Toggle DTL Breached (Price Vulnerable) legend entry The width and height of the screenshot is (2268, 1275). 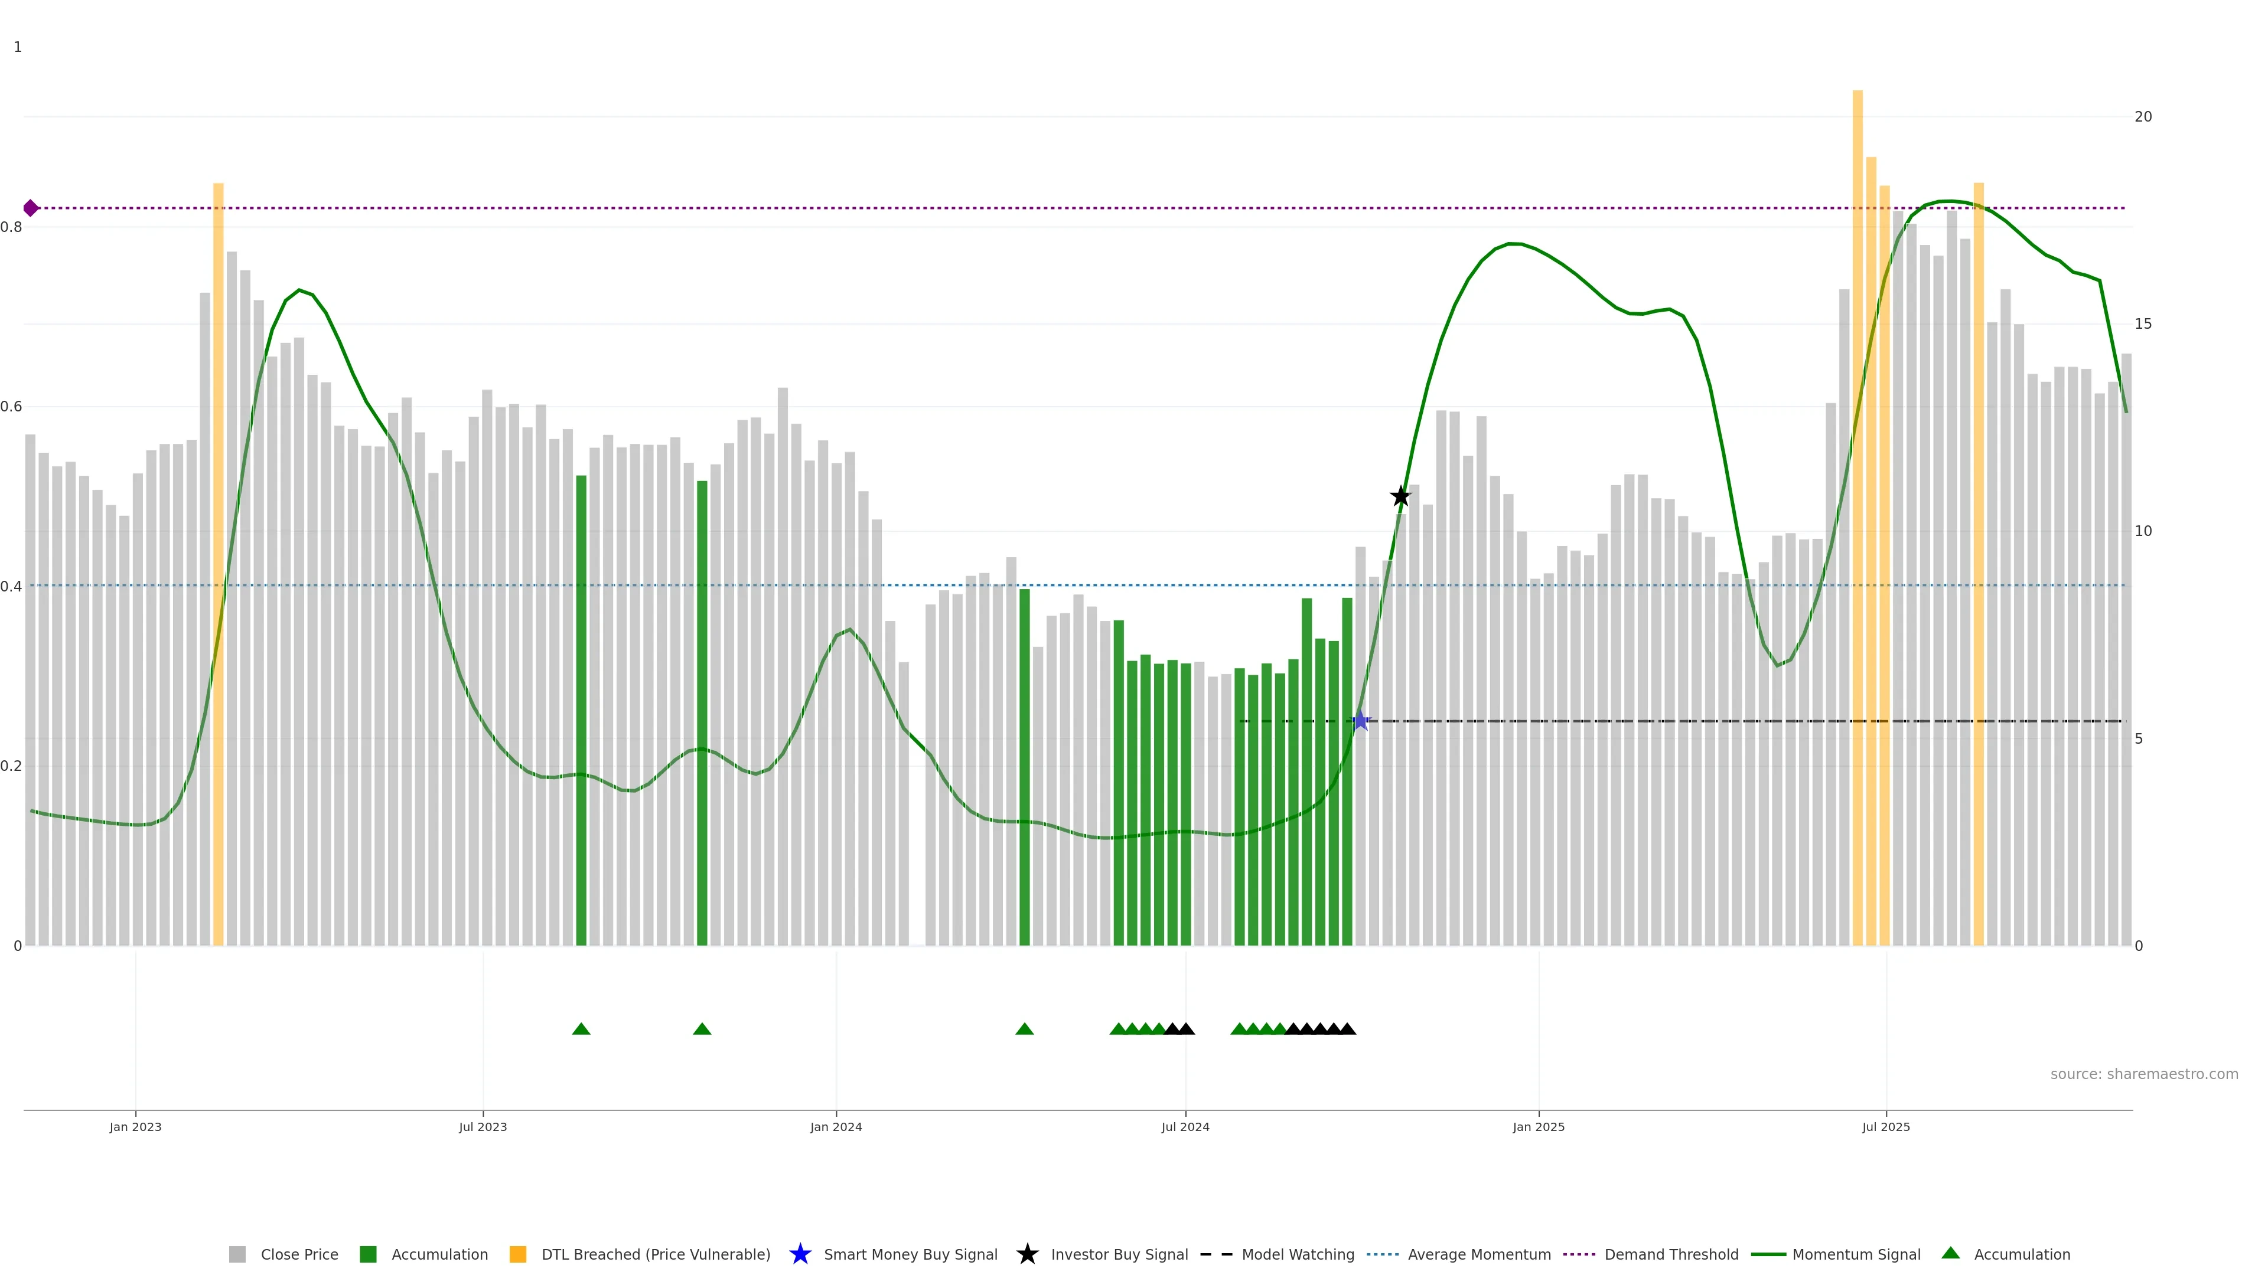[655, 1254]
